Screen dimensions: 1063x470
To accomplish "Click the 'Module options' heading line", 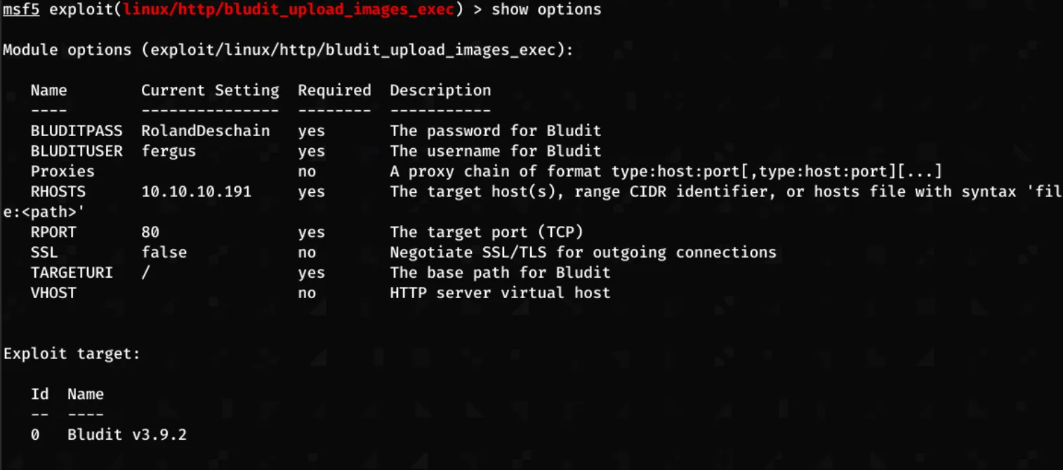I will pos(288,51).
